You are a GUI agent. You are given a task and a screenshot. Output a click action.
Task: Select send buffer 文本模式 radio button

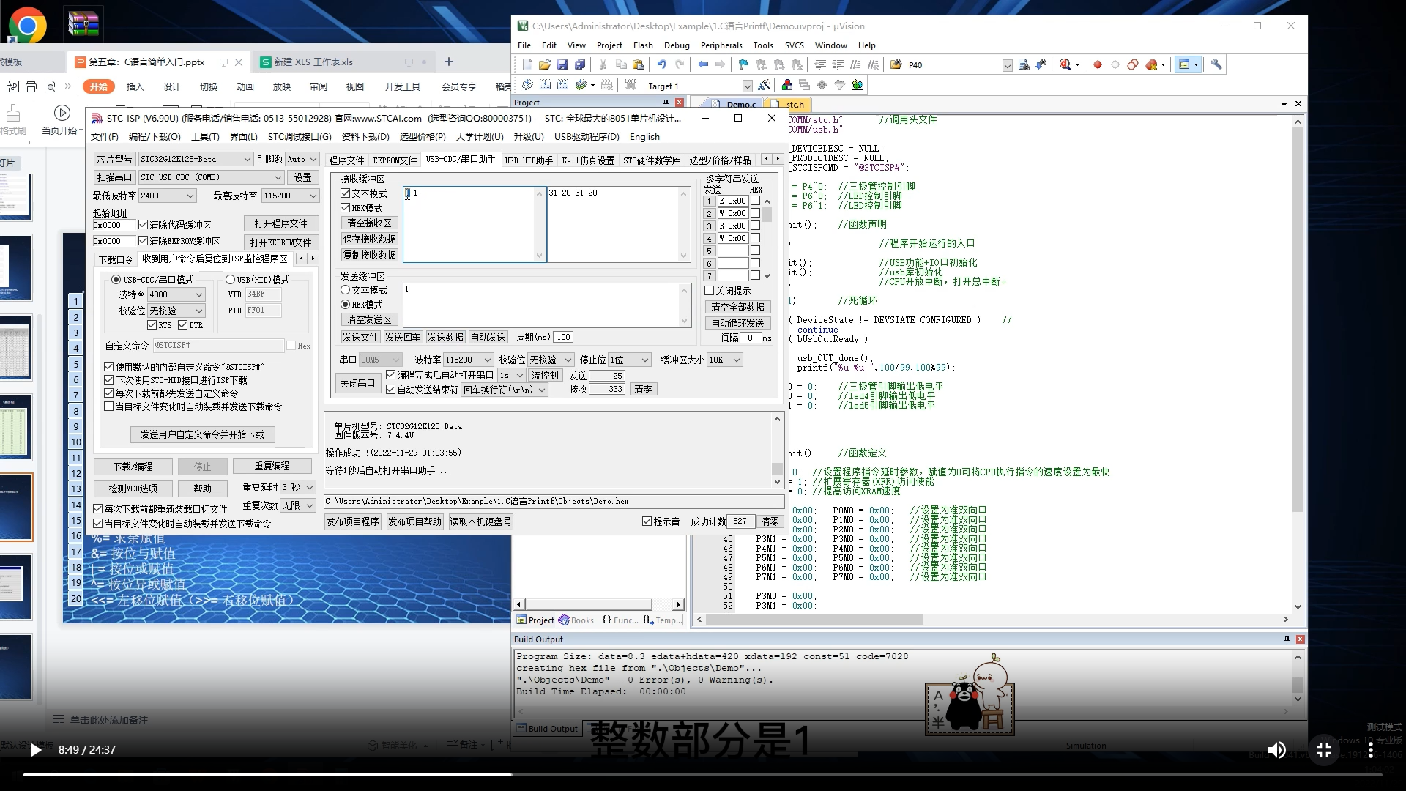point(346,290)
